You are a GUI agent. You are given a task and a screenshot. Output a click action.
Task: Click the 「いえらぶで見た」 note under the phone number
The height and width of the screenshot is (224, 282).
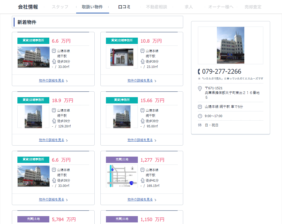[231, 78]
